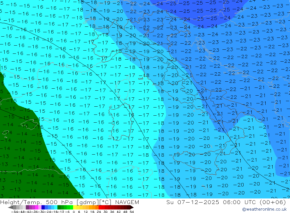
Task: Click the NAVGEM model name label
Action: click(x=127, y=202)
